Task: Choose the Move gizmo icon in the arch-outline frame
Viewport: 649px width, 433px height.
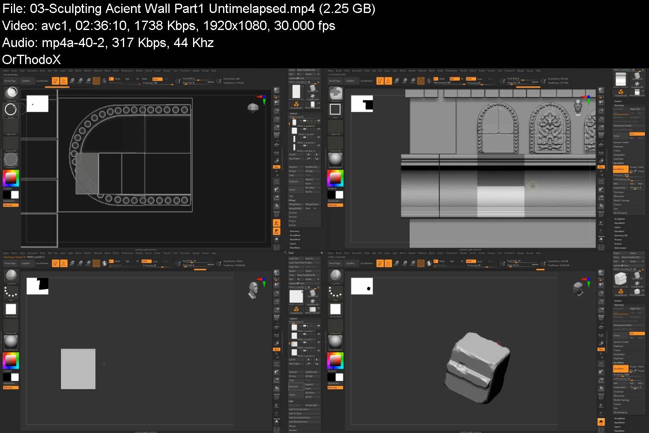Action: (72, 81)
